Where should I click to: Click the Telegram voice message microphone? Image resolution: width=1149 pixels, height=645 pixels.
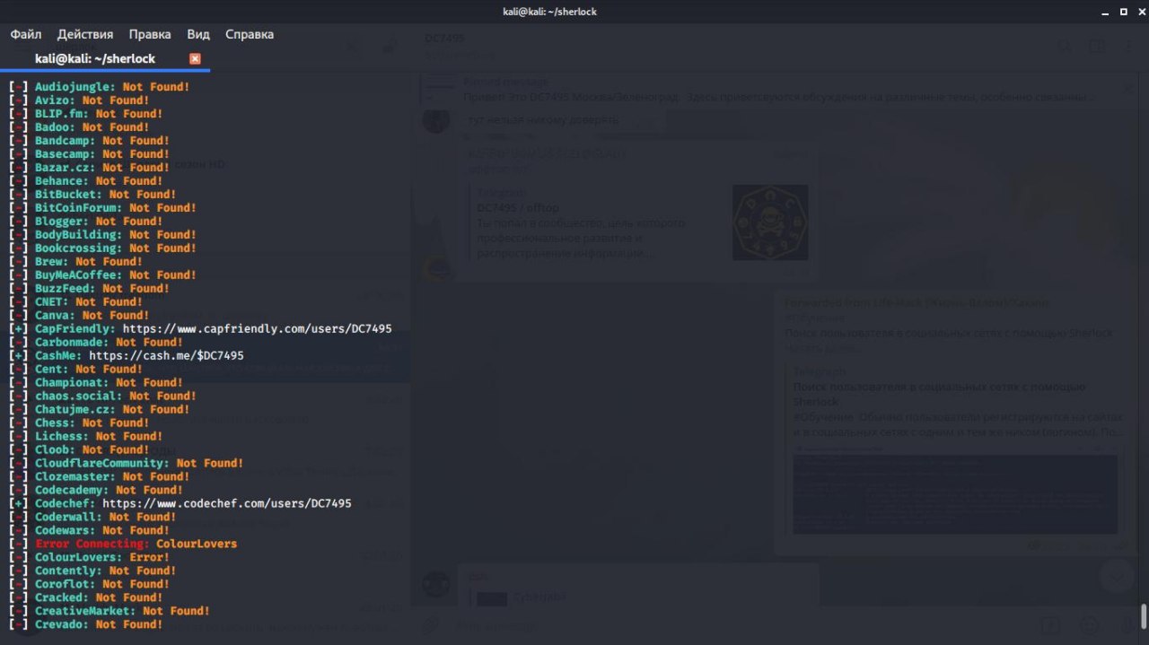[1127, 624]
